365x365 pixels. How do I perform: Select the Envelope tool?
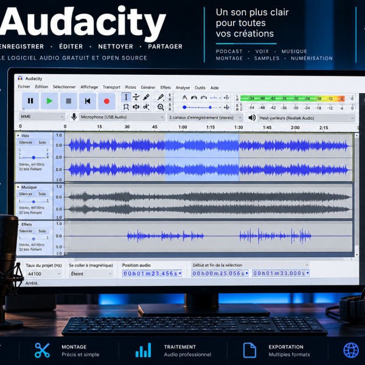tap(136, 97)
